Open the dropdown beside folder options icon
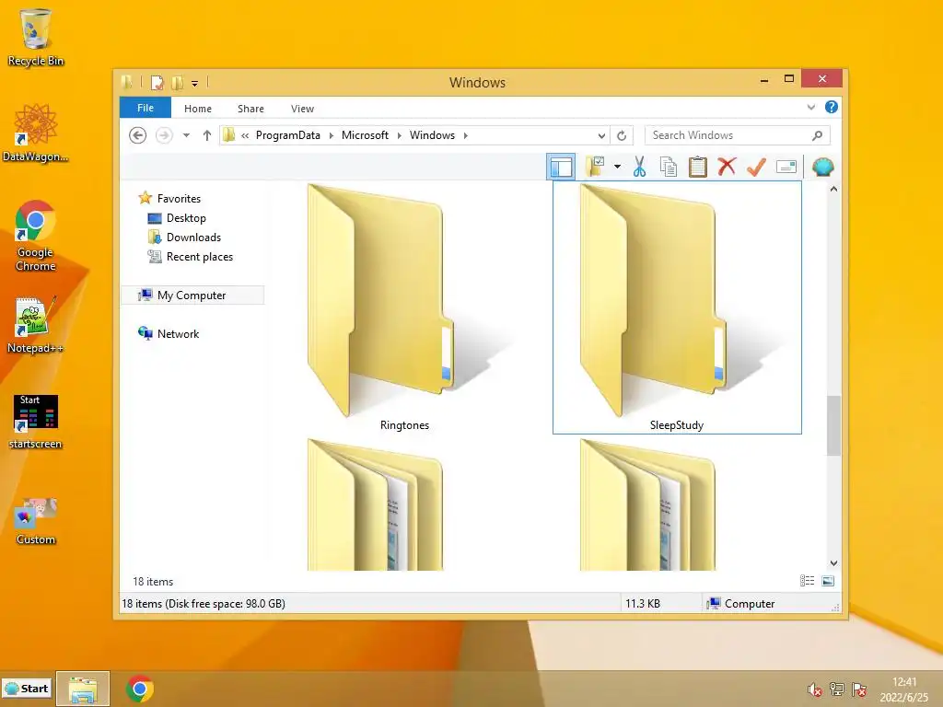Image resolution: width=943 pixels, height=707 pixels. click(617, 167)
